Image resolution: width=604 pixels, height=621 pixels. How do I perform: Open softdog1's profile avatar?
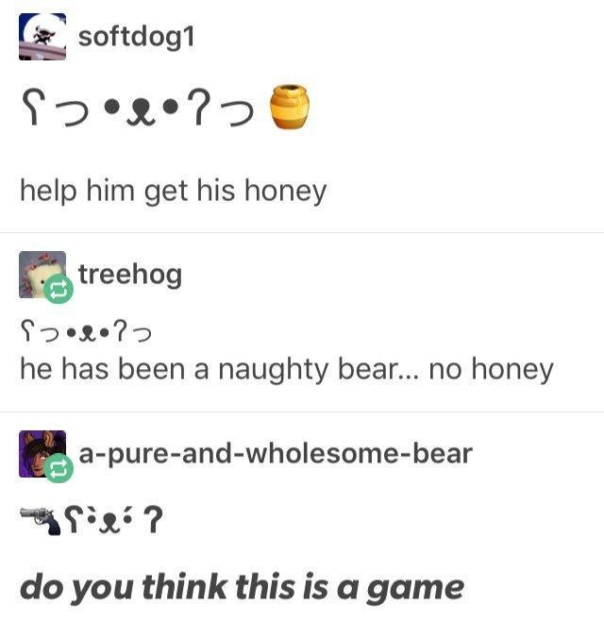42,37
